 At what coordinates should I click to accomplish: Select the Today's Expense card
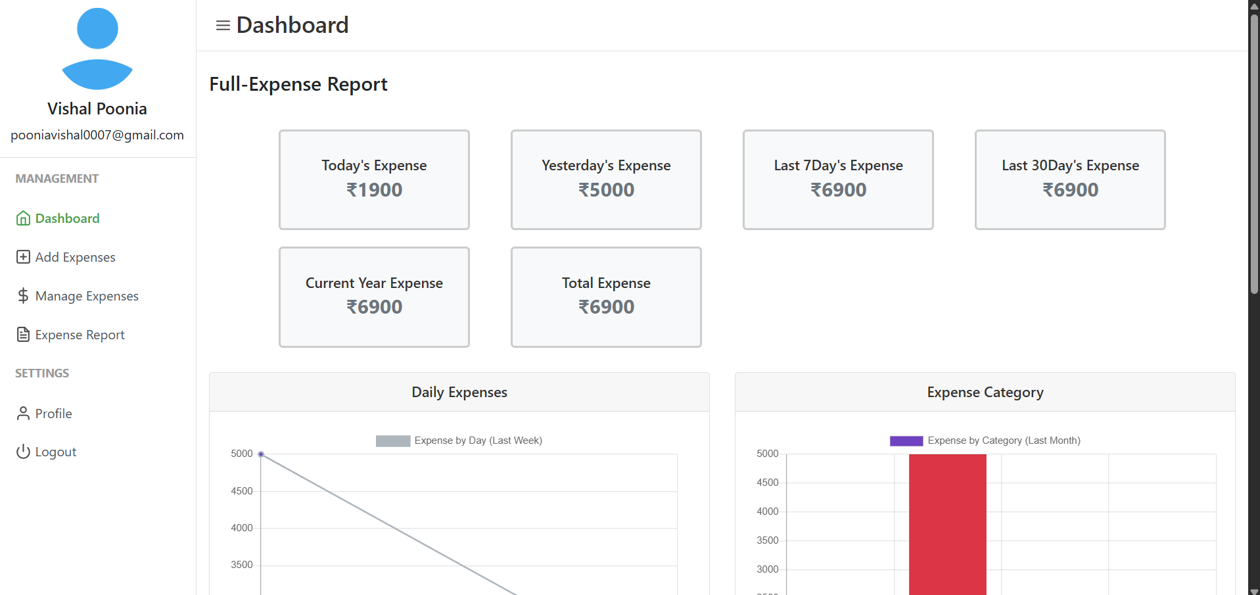[x=374, y=179]
